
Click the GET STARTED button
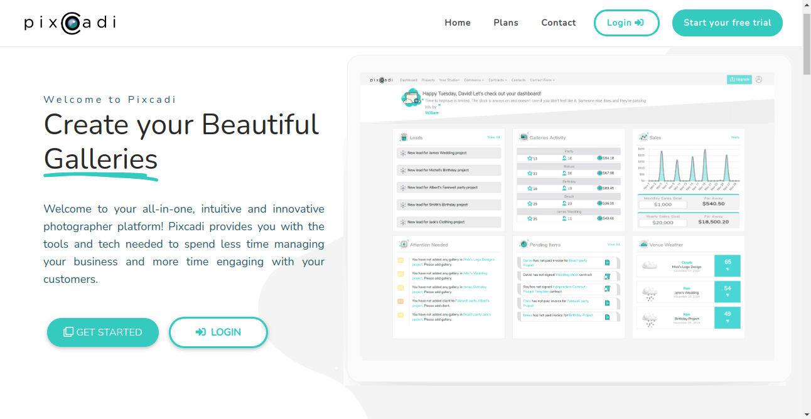tap(103, 332)
